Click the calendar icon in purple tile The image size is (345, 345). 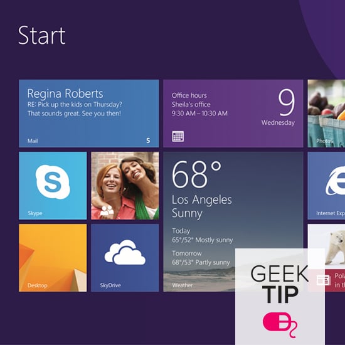178,136
